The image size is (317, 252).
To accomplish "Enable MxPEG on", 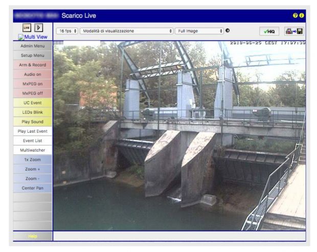I will point(33,84).
